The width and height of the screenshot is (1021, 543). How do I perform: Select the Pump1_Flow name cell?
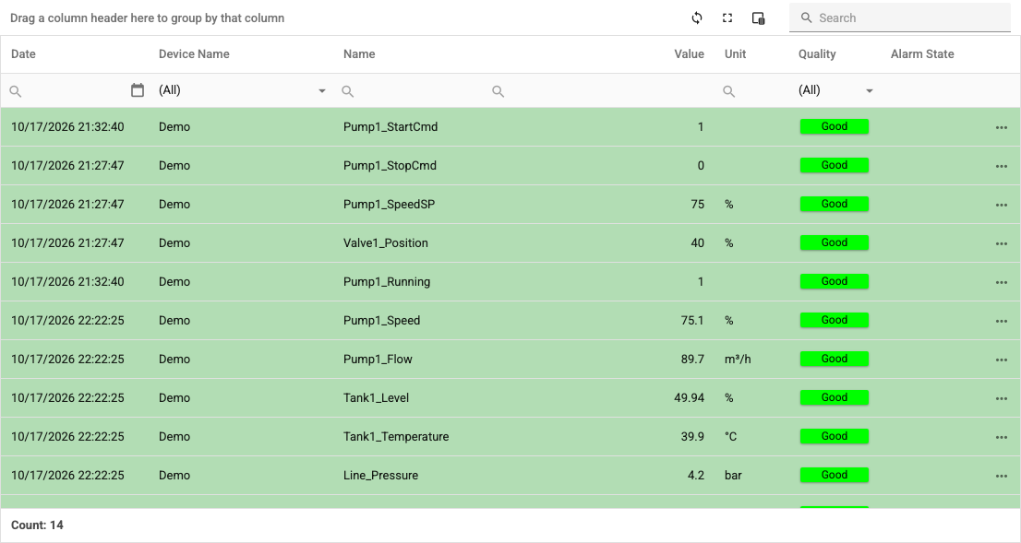click(378, 359)
